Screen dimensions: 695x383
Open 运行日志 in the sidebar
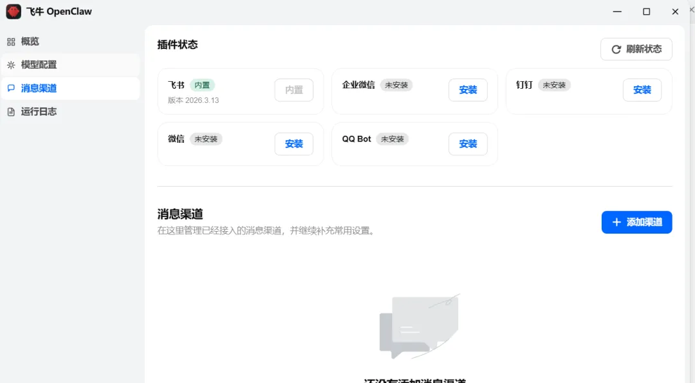pyautogui.click(x=71, y=112)
